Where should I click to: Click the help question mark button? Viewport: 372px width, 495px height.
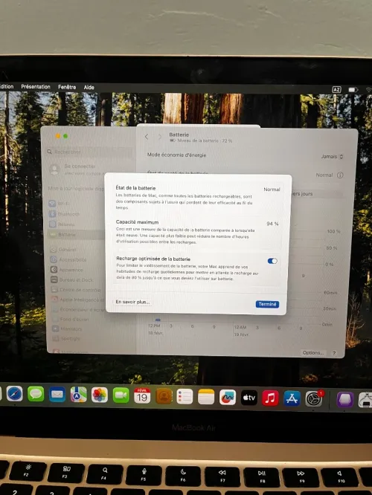pyautogui.click(x=334, y=353)
